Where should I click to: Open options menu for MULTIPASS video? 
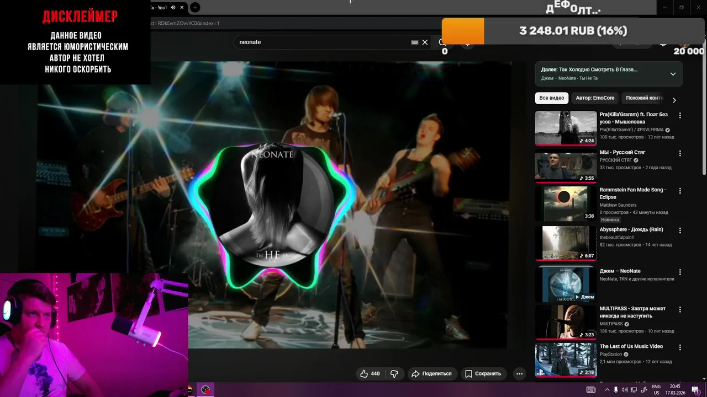(680, 309)
